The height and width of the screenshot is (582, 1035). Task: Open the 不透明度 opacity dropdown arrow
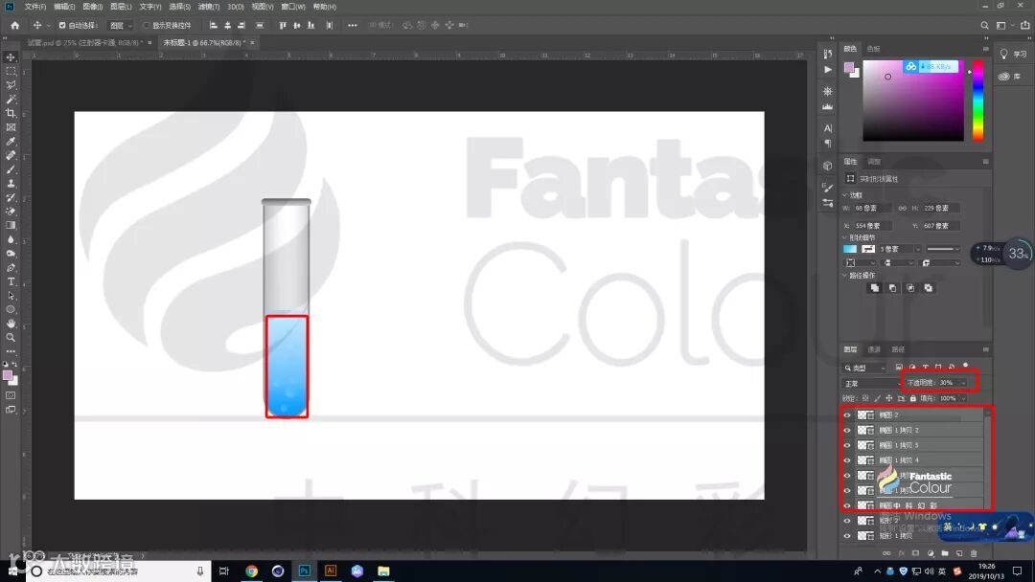pos(964,383)
